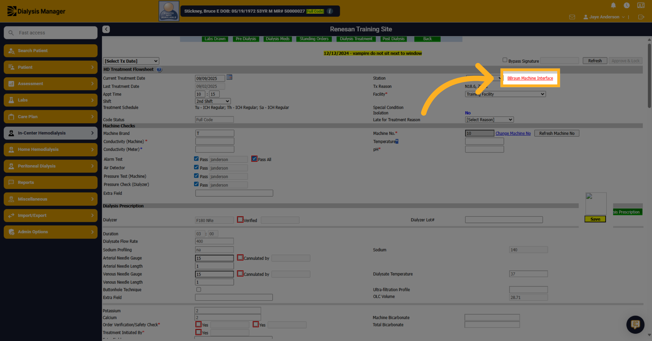The image size is (652, 341).
Task: Open the Jaye Anderson user menu
Action: pyautogui.click(x=604, y=17)
